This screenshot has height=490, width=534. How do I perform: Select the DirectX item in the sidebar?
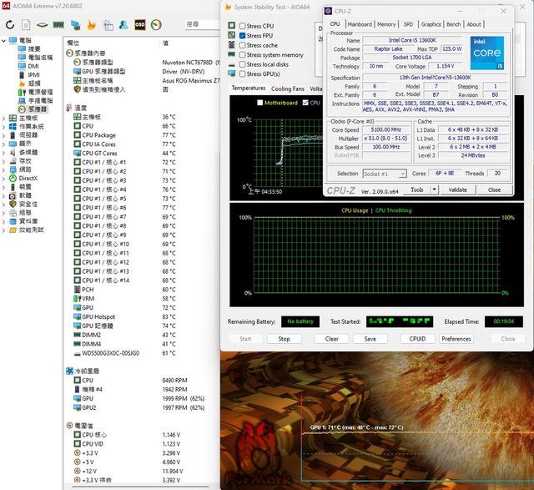28,178
